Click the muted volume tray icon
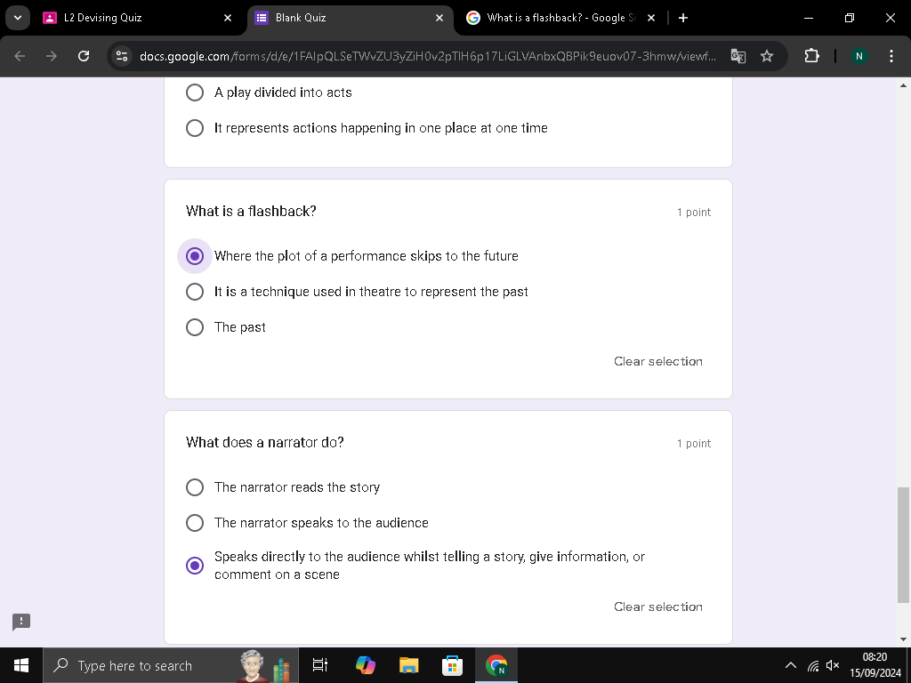Viewport: 911px width, 683px height. [x=833, y=665]
